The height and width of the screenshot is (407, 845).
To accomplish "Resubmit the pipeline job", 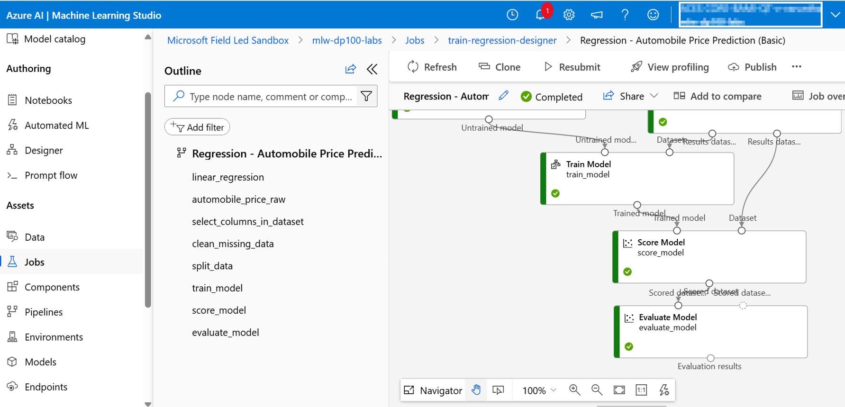I will click(x=572, y=67).
